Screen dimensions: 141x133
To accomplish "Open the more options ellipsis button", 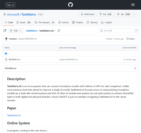I will point(136,31).
